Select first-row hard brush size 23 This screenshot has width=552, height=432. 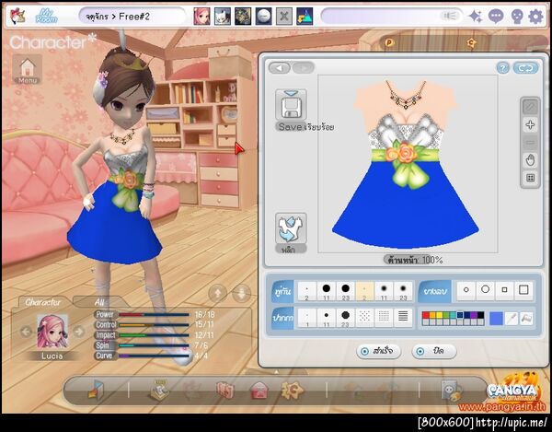(345, 291)
